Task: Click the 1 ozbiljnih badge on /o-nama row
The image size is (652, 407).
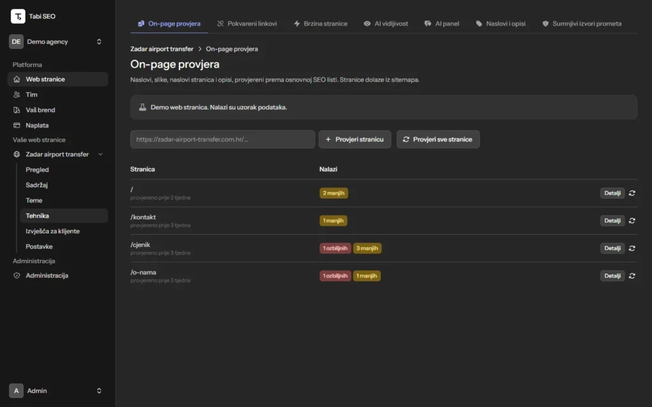Action: [335, 276]
